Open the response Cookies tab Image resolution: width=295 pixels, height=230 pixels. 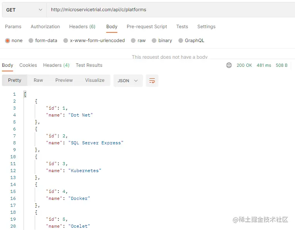(x=28, y=65)
